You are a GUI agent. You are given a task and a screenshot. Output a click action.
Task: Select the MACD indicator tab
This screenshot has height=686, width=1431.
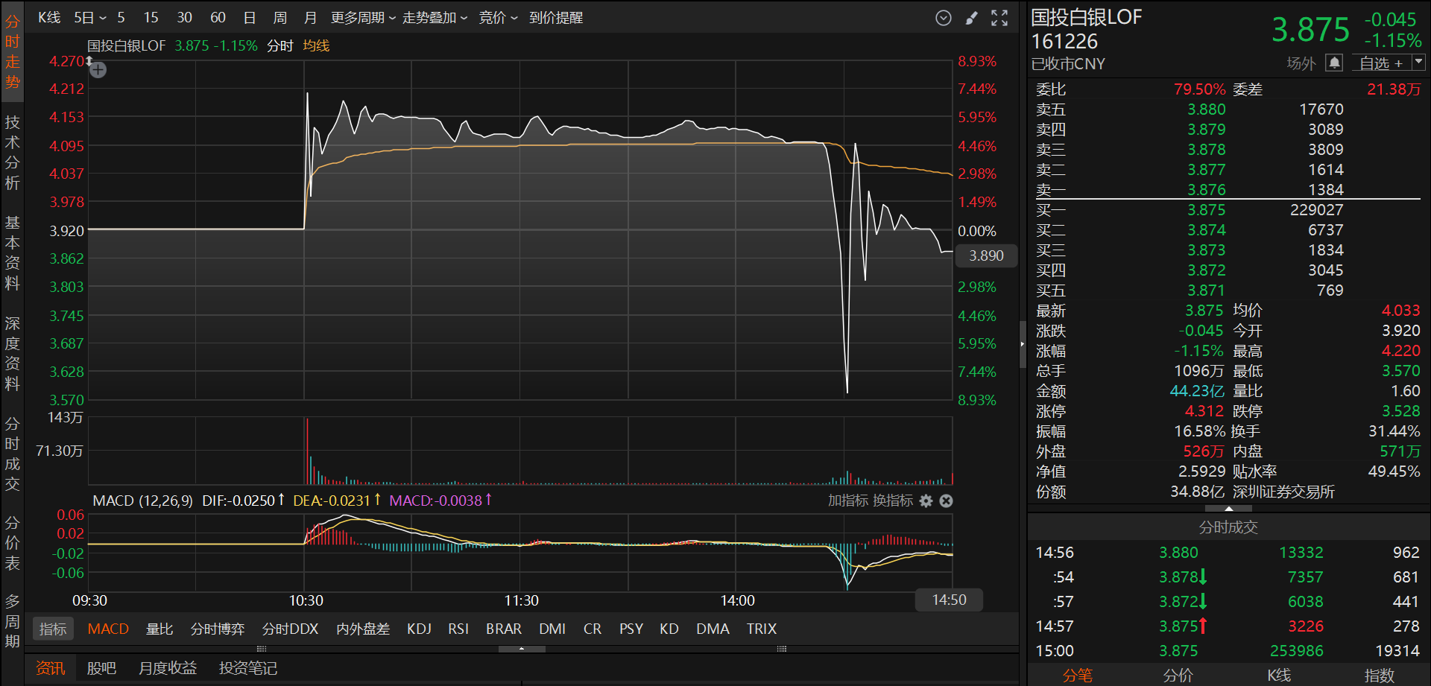click(108, 629)
